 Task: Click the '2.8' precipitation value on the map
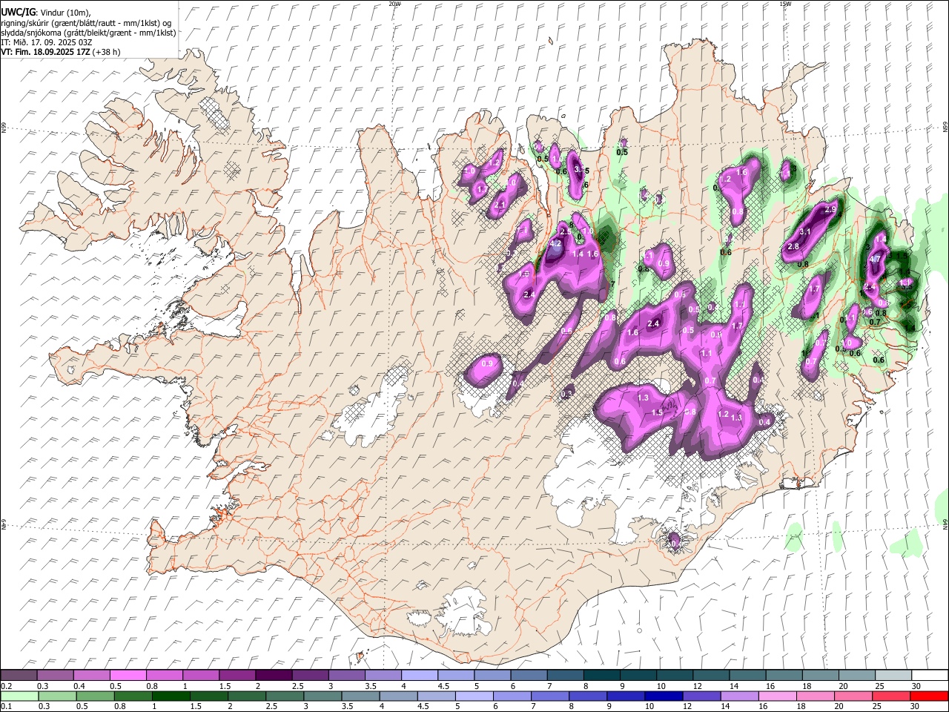tap(793, 246)
